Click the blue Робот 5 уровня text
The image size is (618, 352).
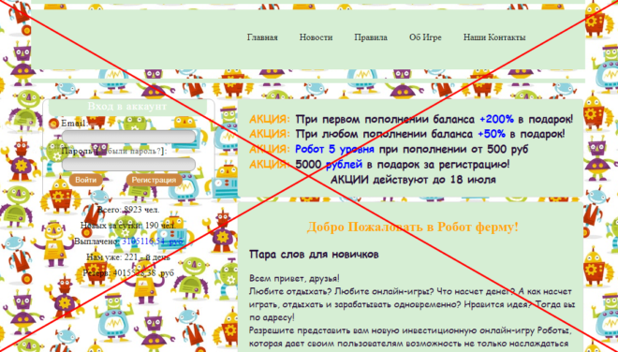334,150
